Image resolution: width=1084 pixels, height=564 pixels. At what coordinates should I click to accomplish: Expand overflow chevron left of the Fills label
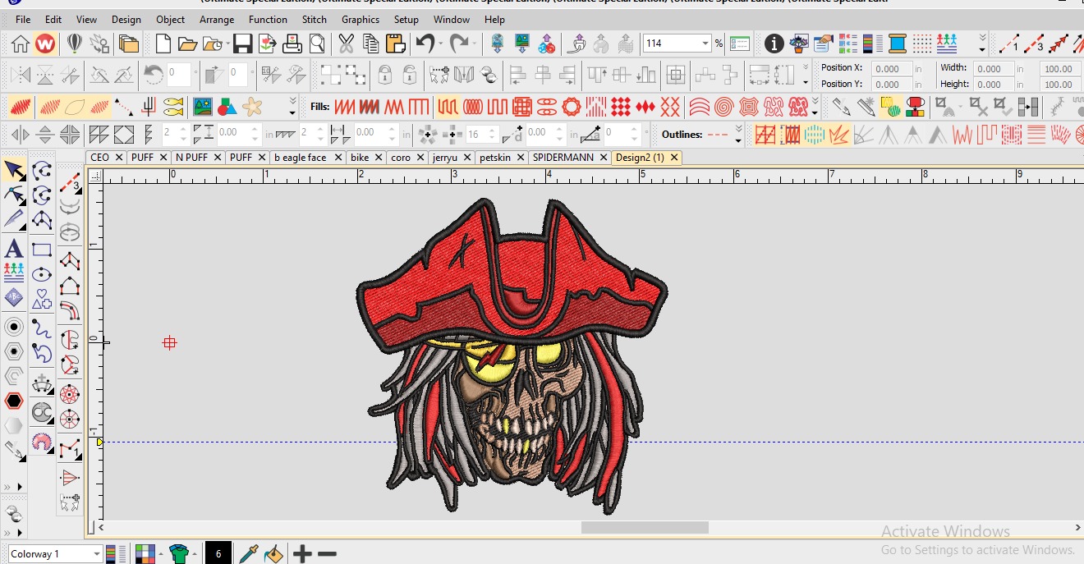click(293, 107)
